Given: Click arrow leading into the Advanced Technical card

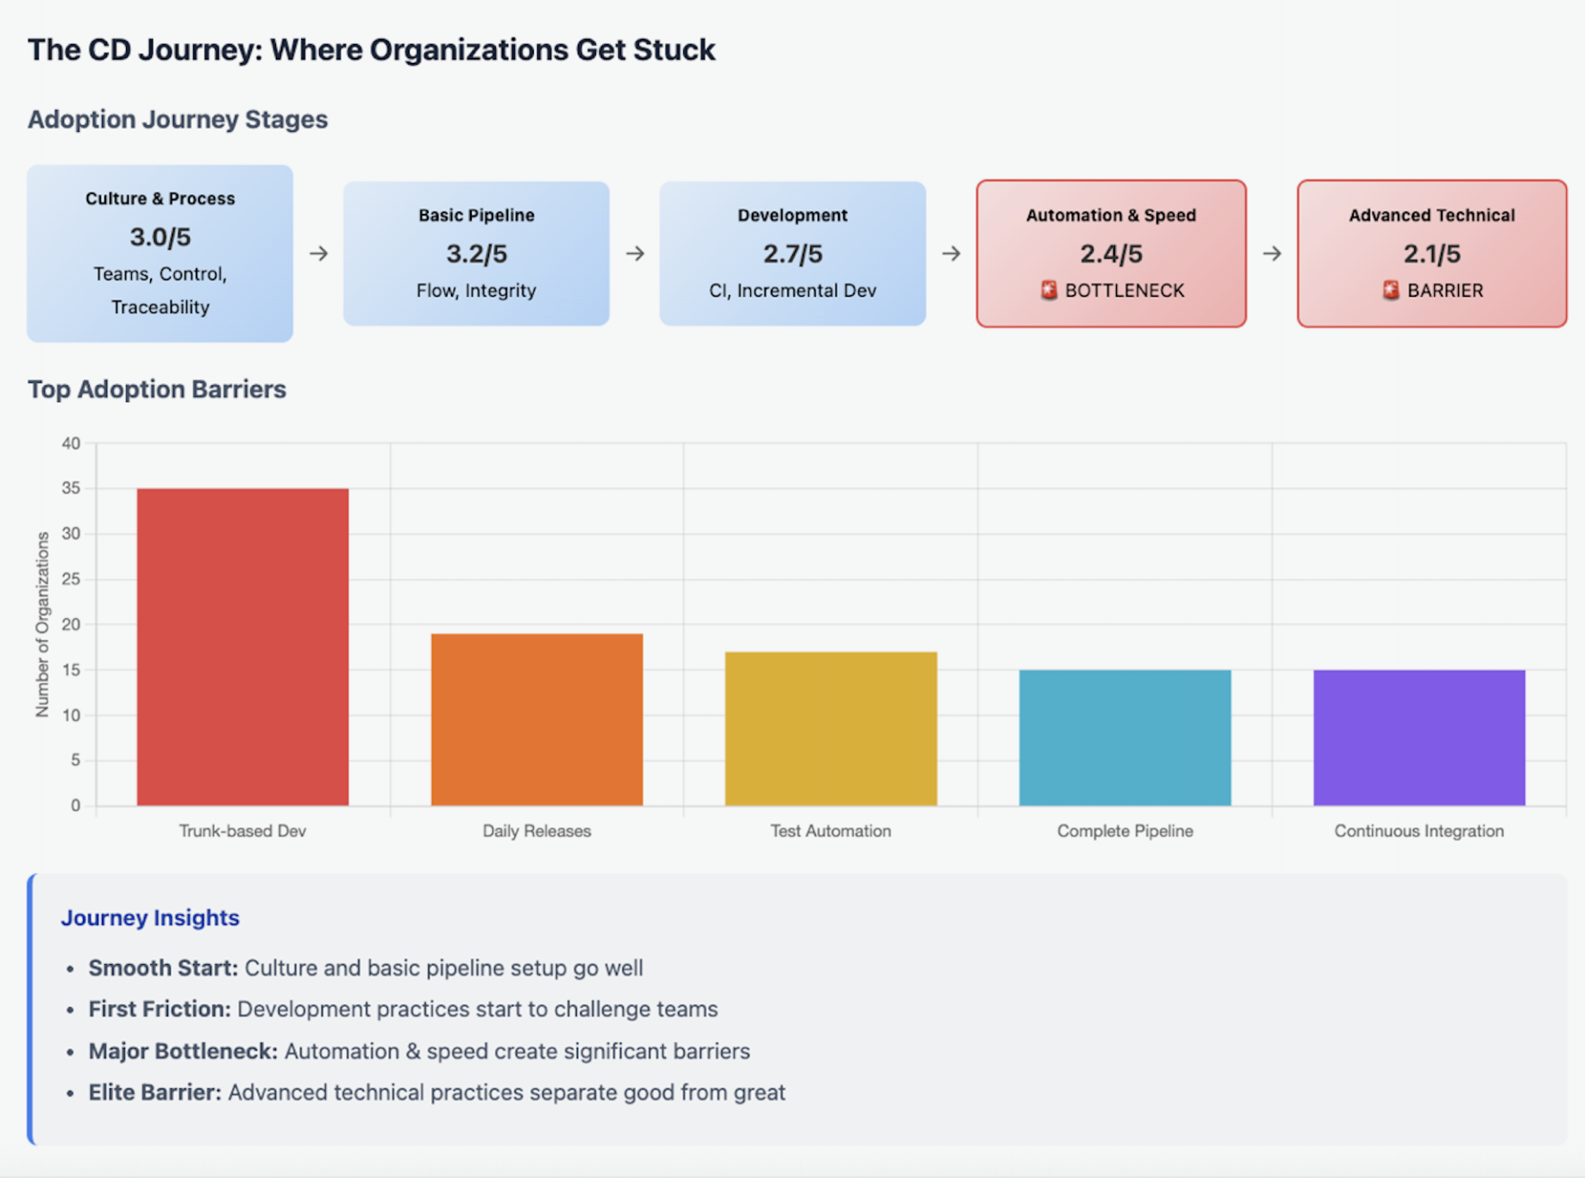Looking at the screenshot, I should tap(1272, 254).
